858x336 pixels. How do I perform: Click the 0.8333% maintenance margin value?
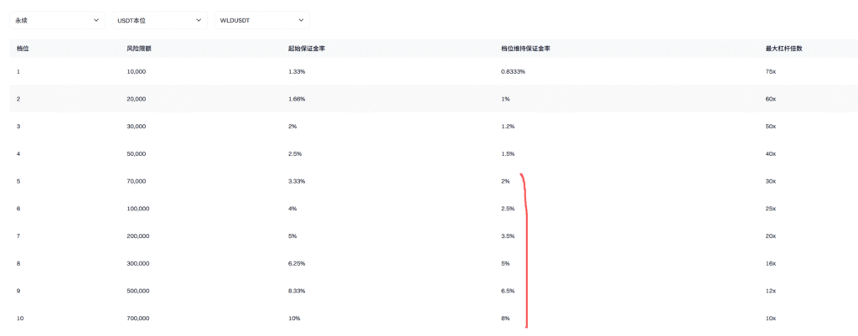(x=513, y=72)
